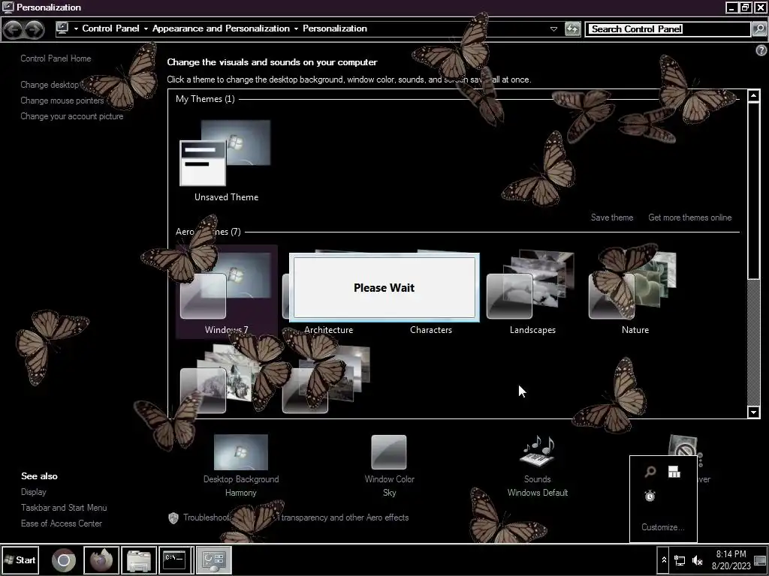
Task: Click Save theme link
Action: point(611,217)
